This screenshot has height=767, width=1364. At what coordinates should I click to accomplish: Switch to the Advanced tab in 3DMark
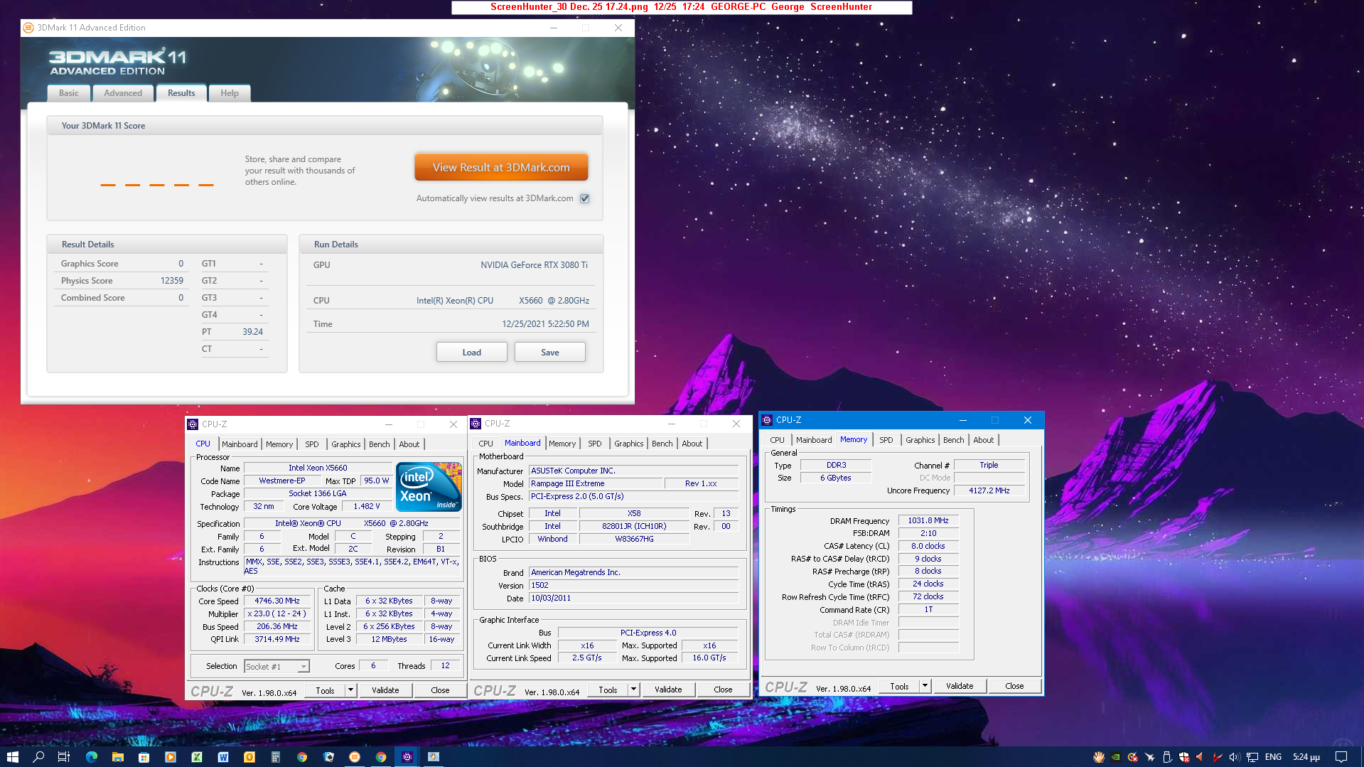(123, 93)
